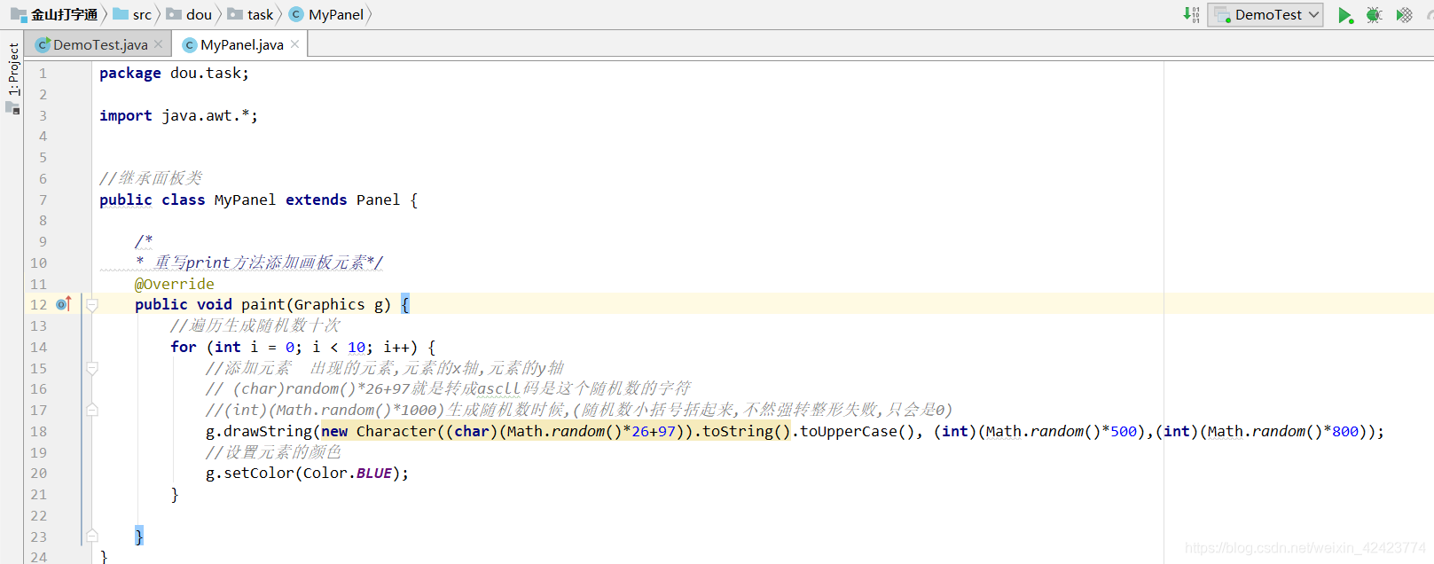Click line number 18 in the gutter
The height and width of the screenshot is (564, 1434).
pyautogui.click(x=39, y=431)
